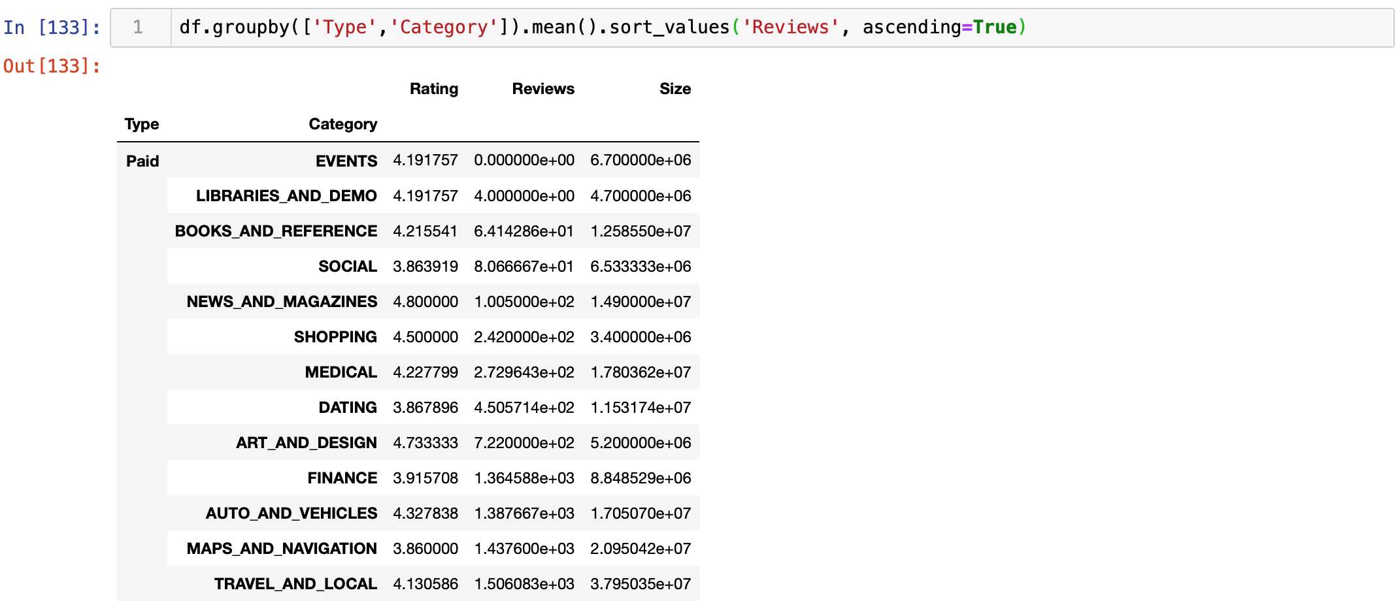Click FINANCE size value 8.848529e+06
Viewport: 1400px width, 601px height.
(x=641, y=478)
